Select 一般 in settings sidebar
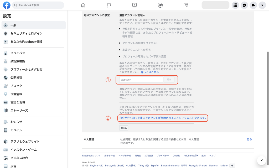This screenshot has height=168, width=269. [34, 25]
